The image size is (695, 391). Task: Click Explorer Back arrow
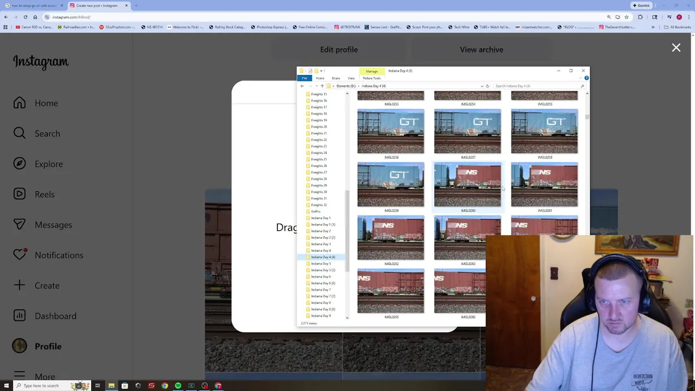[x=302, y=86]
